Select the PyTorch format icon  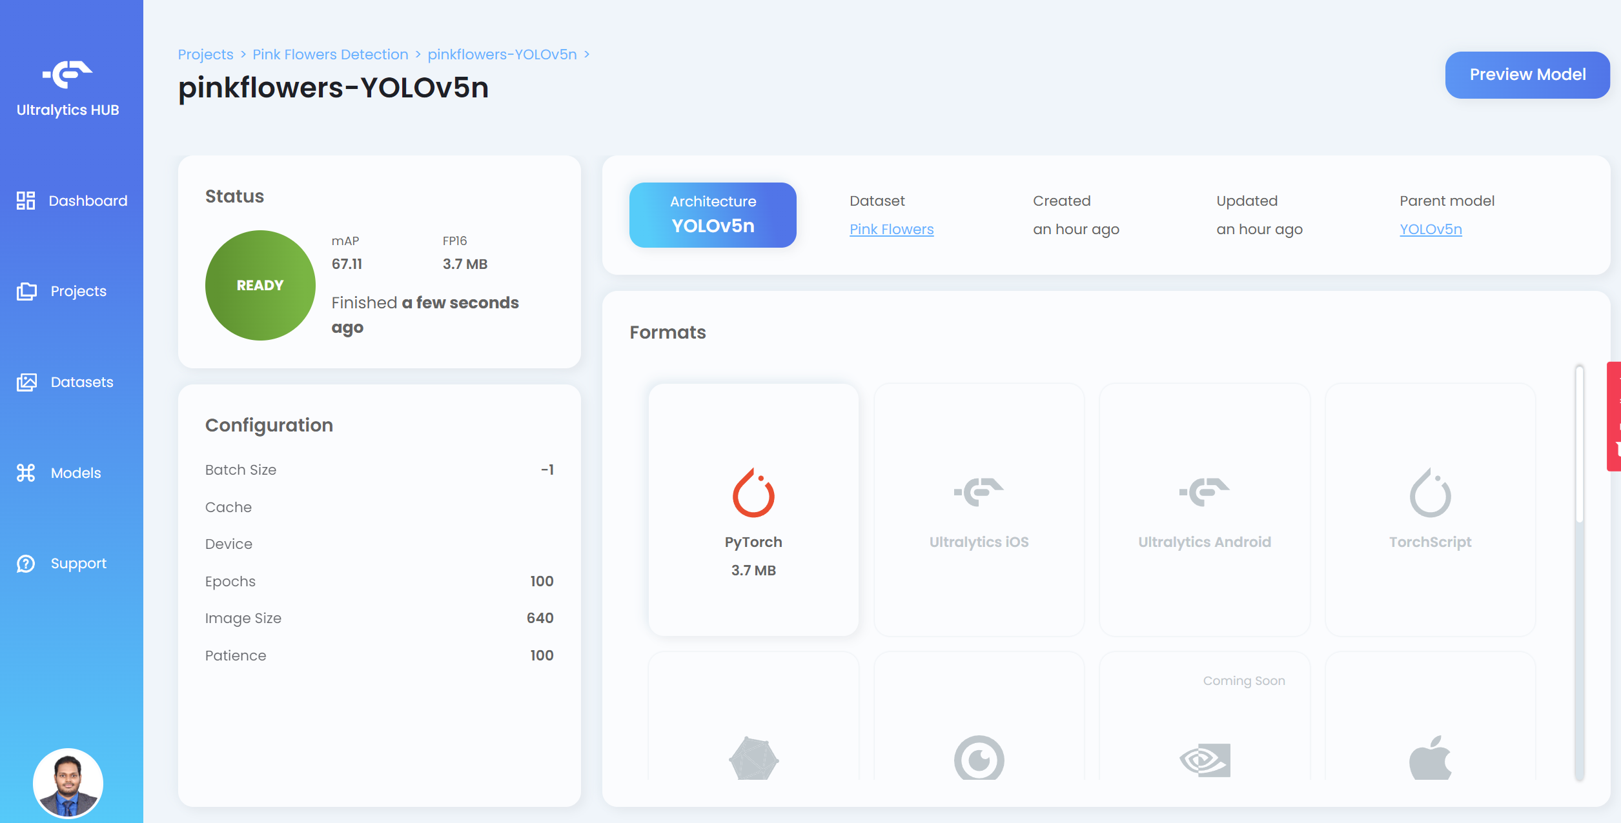(x=753, y=493)
